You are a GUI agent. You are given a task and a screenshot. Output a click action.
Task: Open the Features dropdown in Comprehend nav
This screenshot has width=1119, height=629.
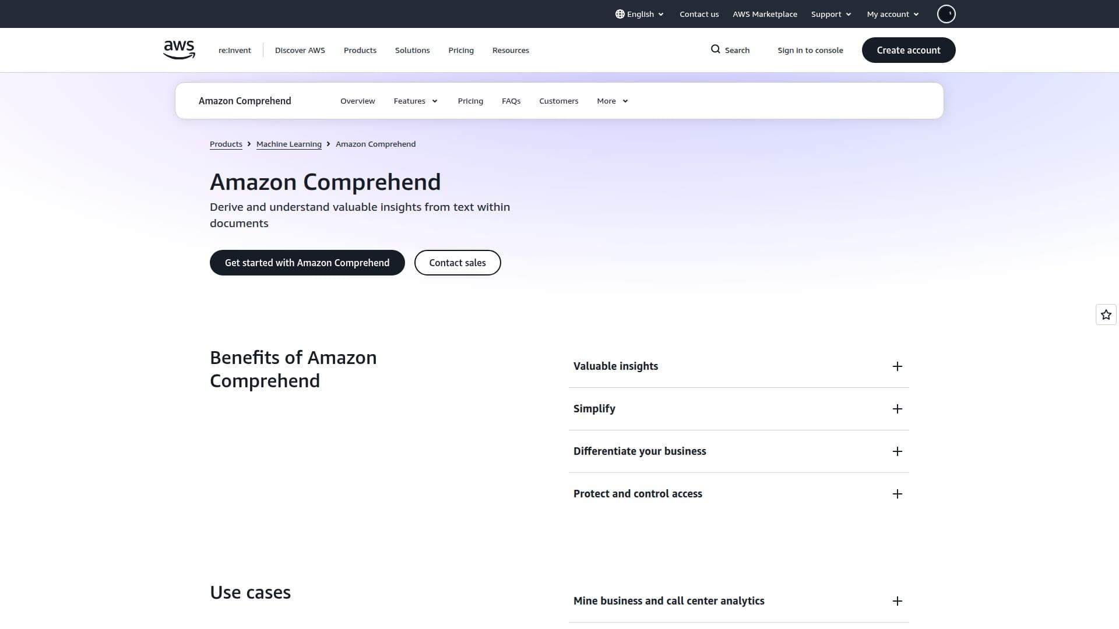(416, 101)
